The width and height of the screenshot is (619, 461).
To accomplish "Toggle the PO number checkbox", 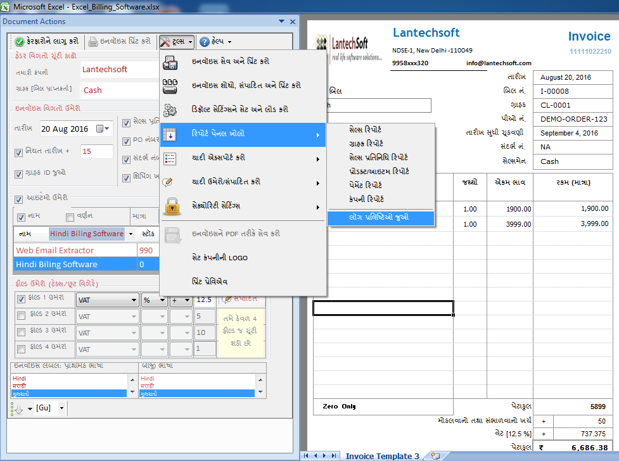I will (126, 141).
